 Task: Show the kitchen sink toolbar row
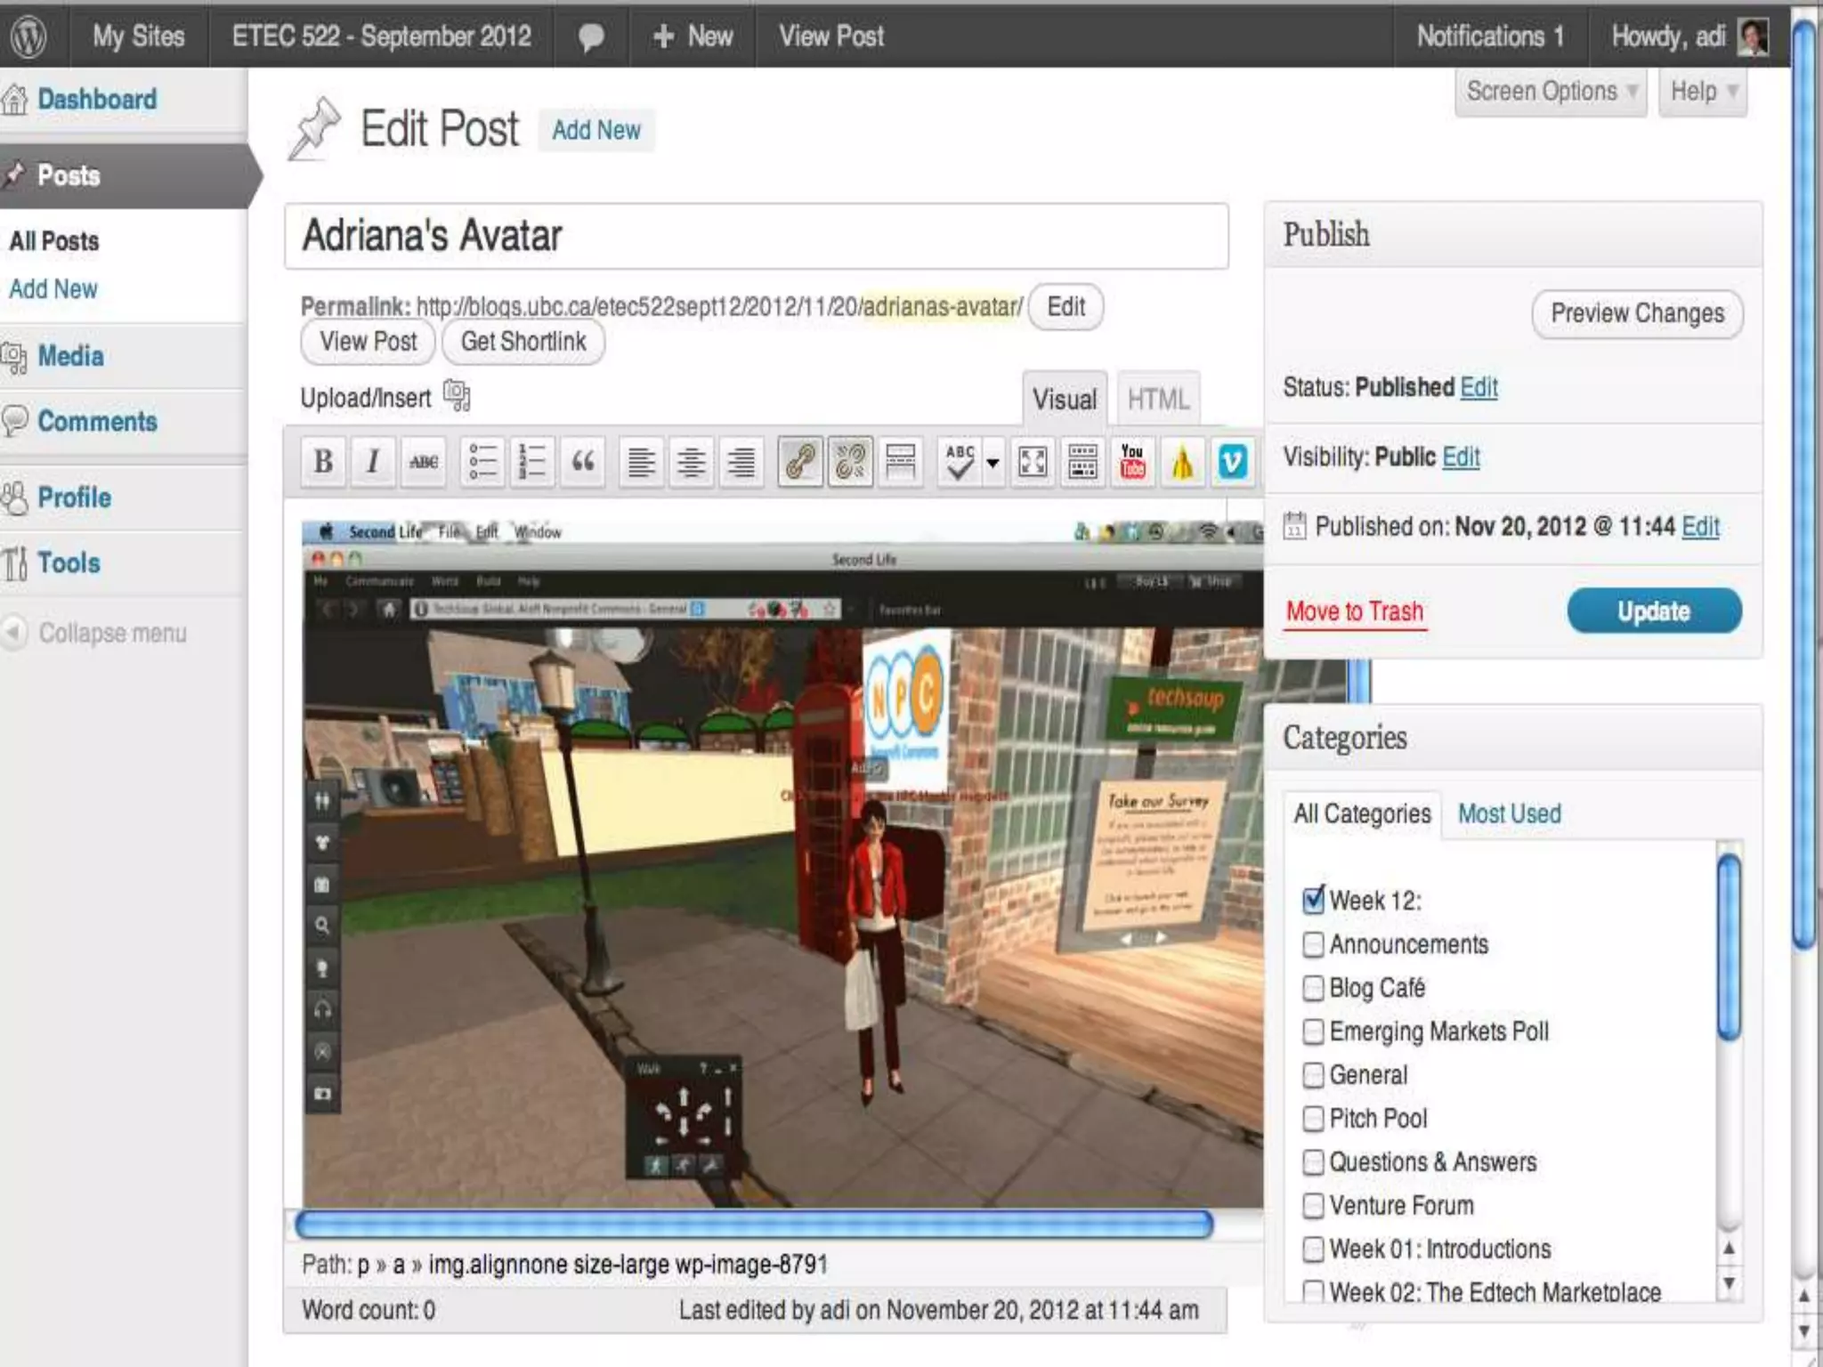(1082, 461)
